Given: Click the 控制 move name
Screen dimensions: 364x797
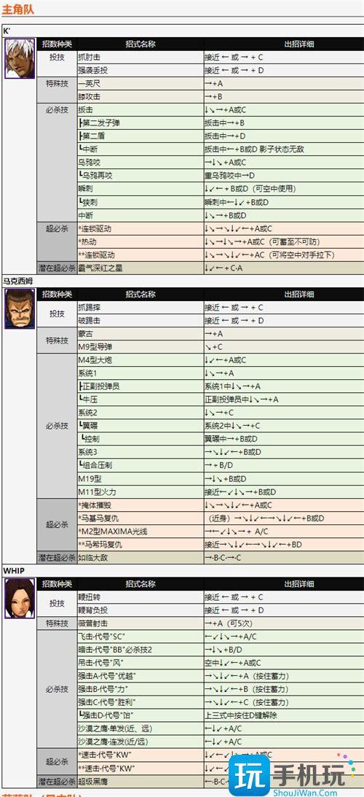Looking at the screenshot, I should pos(92,439).
